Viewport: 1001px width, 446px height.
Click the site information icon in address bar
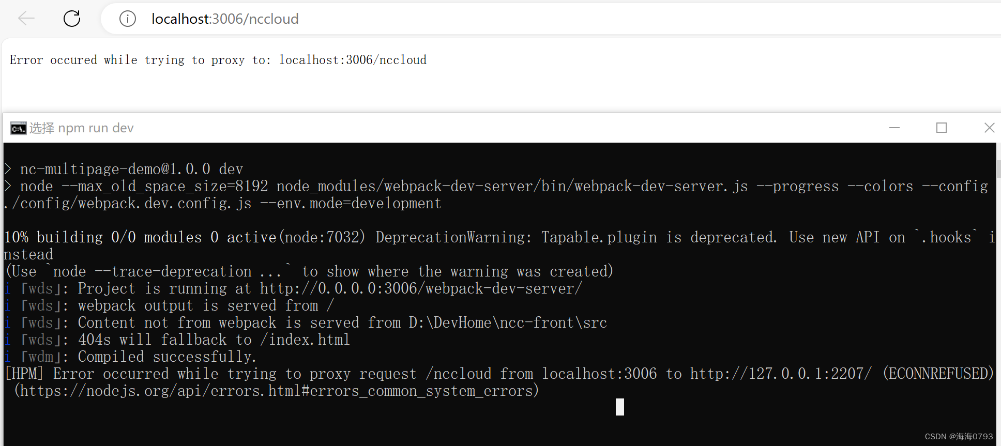tap(127, 19)
